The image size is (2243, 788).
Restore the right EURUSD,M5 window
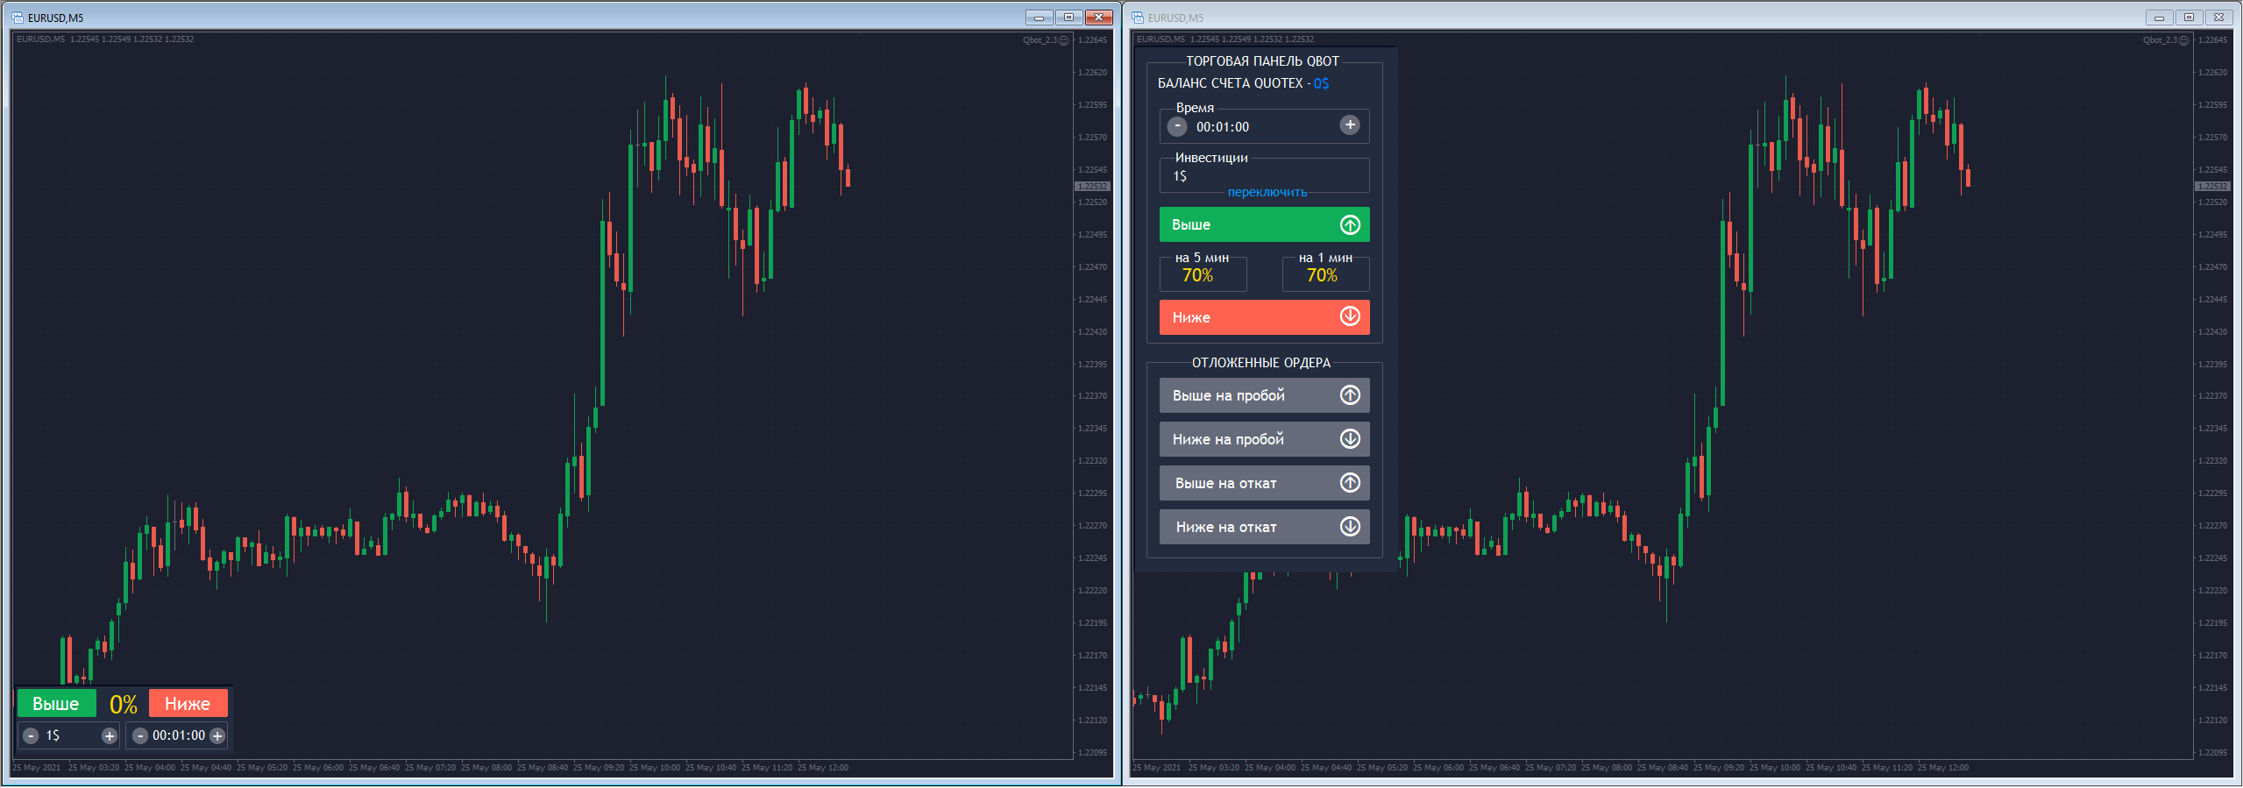click(x=2189, y=18)
